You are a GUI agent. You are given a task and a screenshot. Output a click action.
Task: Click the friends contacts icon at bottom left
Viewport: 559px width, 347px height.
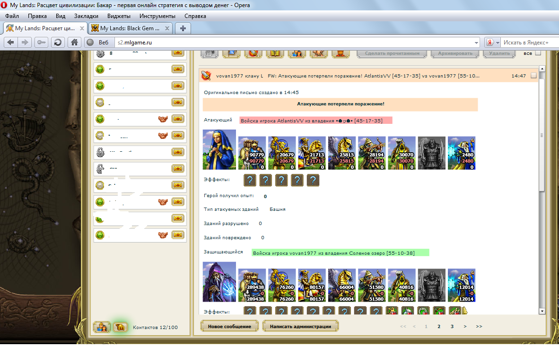click(102, 327)
